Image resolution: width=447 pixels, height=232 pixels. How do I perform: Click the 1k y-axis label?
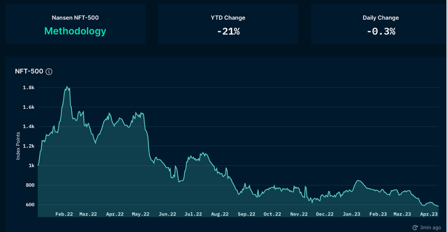click(x=31, y=165)
